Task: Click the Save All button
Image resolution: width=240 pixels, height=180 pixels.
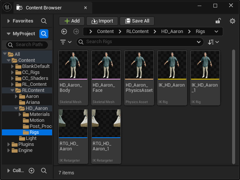Action: click(x=137, y=21)
